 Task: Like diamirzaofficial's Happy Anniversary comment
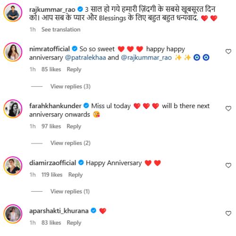point(228,165)
